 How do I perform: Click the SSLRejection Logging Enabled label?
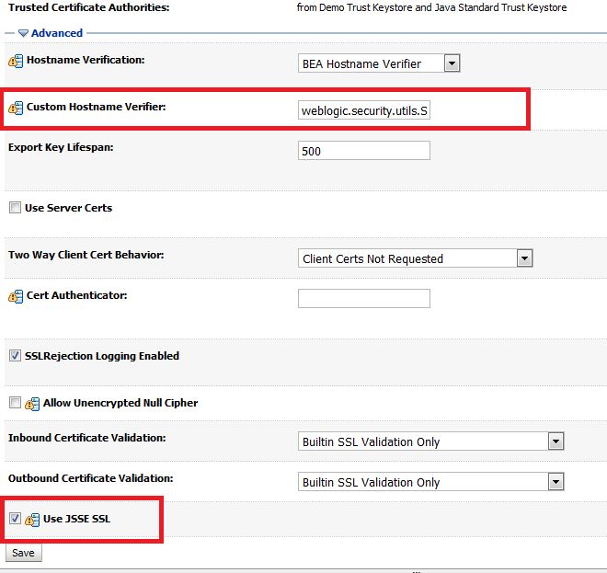(x=102, y=356)
